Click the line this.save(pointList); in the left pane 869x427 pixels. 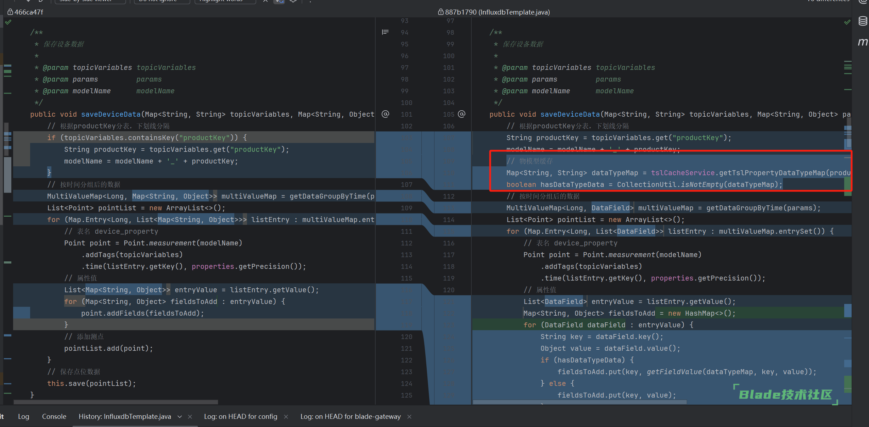[x=91, y=383]
